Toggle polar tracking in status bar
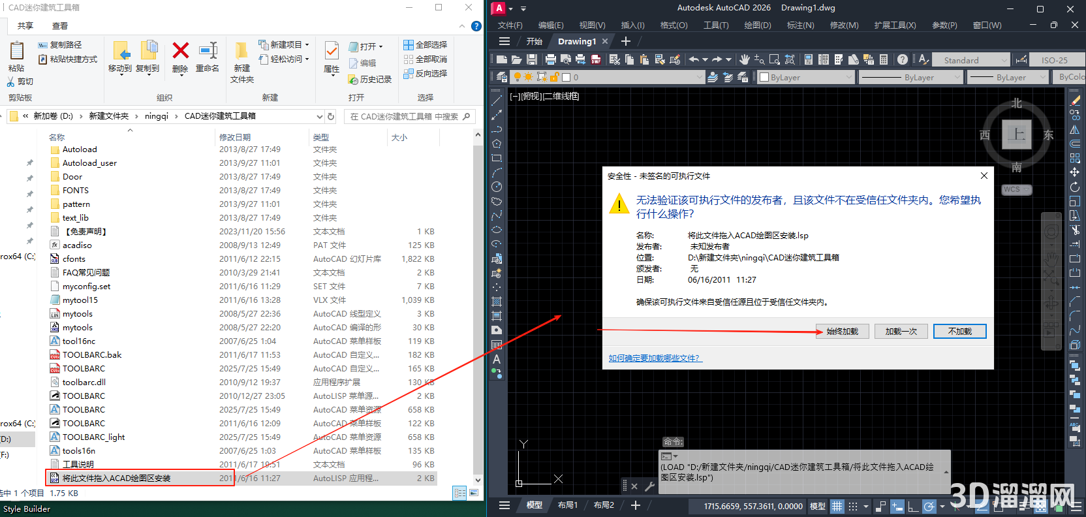Viewport: 1086px width, 517px height. [x=929, y=506]
